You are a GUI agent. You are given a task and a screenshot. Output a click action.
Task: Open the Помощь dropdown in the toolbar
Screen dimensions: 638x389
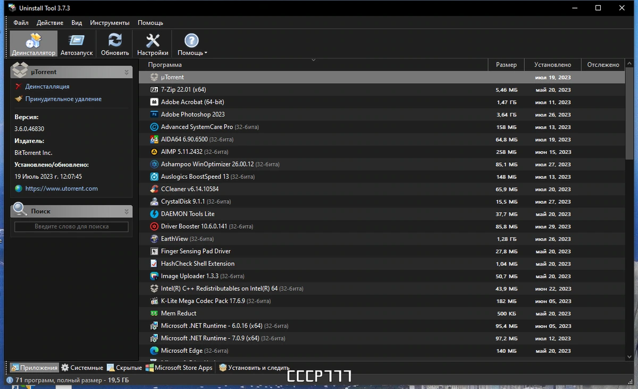pos(191,44)
